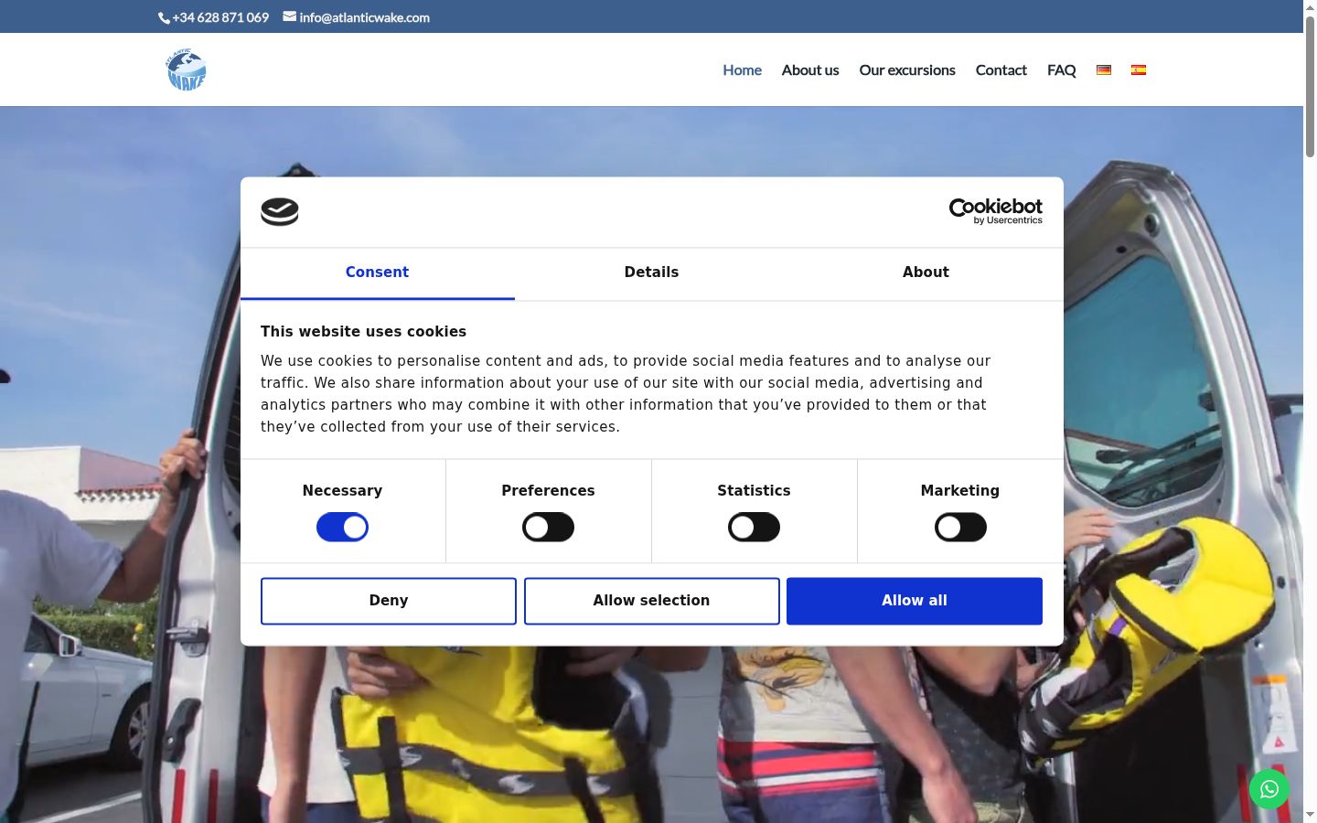Switch site to Spanish flag language
The height and width of the screenshot is (823, 1317).
pos(1139,69)
